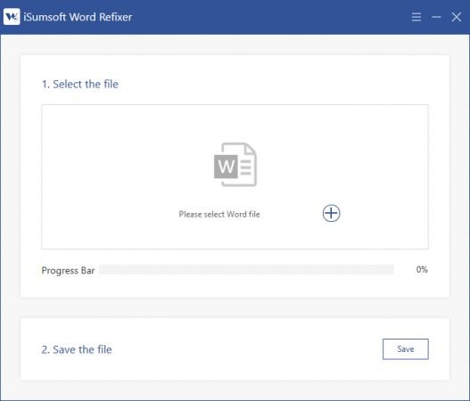Viewport: 470px width, 401px height.
Task: Click the gray W square on the document icon
Action: [226, 167]
